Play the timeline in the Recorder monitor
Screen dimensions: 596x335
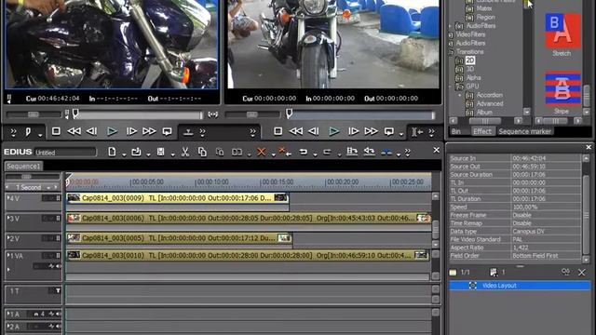click(333, 131)
